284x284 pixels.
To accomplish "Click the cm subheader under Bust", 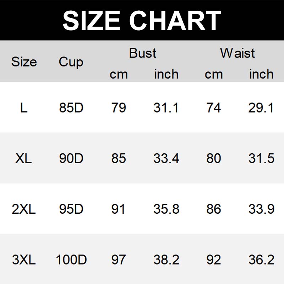I will tap(119, 74).
